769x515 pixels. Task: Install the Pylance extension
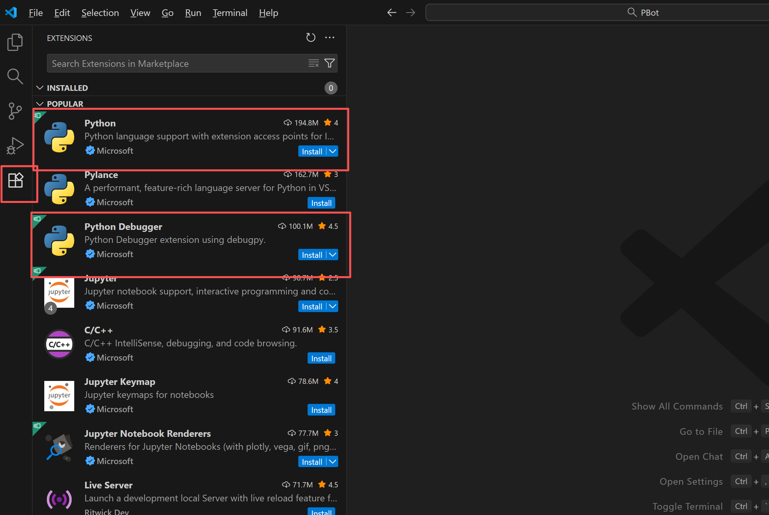321,203
